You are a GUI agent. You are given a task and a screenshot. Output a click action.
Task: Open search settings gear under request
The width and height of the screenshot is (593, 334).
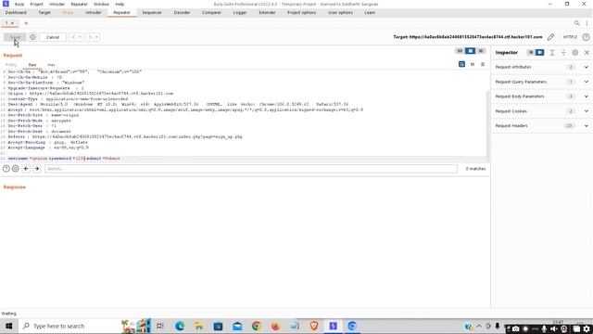16,169
